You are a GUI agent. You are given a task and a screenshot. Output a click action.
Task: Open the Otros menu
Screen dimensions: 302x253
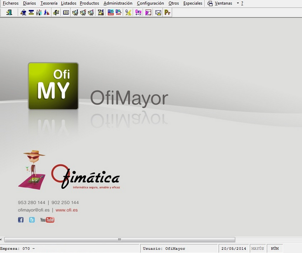[x=174, y=3]
